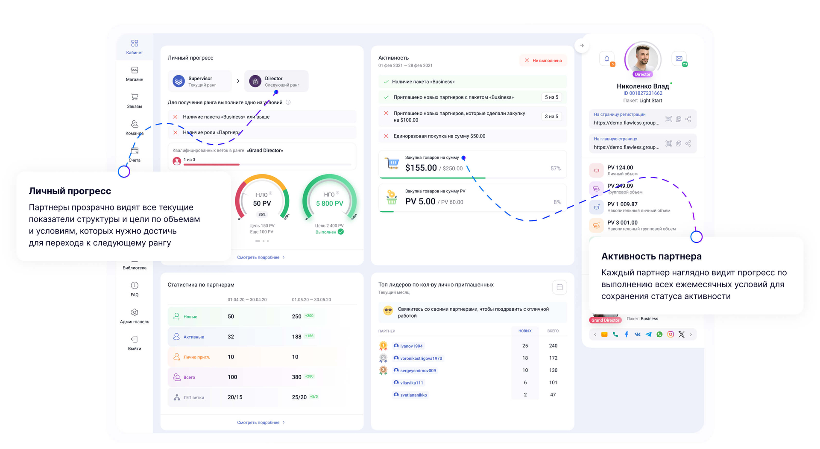Open the messages envelope icon
820x449 pixels.
tap(679, 58)
